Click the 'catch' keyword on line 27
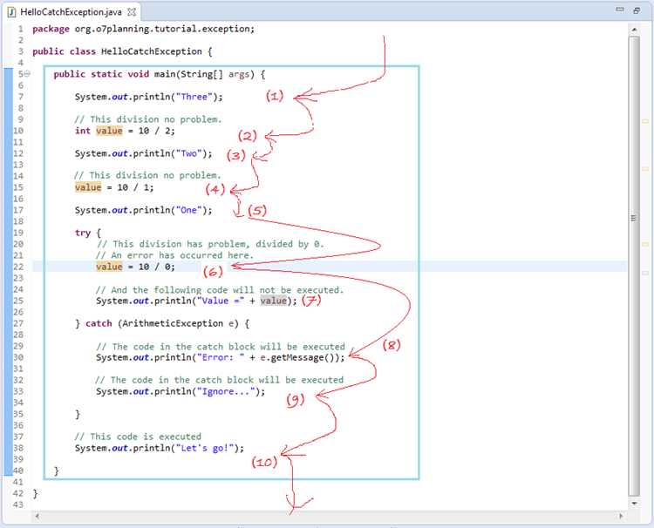The width and height of the screenshot is (654, 528). click(x=99, y=323)
